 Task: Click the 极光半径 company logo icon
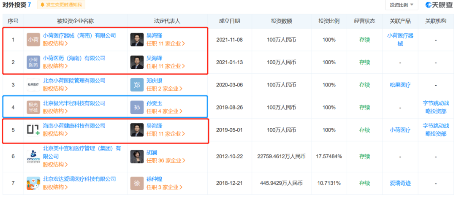33,108
